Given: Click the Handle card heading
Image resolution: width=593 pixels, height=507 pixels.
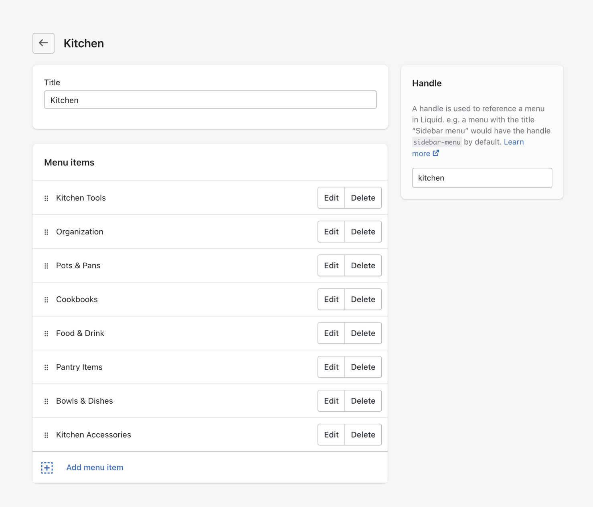Looking at the screenshot, I should (x=427, y=83).
